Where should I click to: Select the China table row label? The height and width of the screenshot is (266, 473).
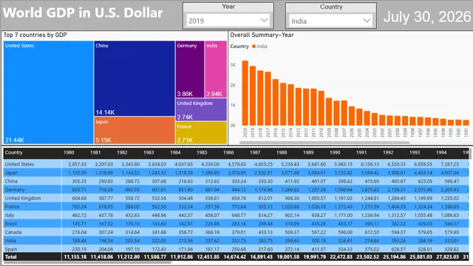11,181
